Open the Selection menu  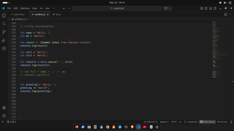(x=25, y=8)
